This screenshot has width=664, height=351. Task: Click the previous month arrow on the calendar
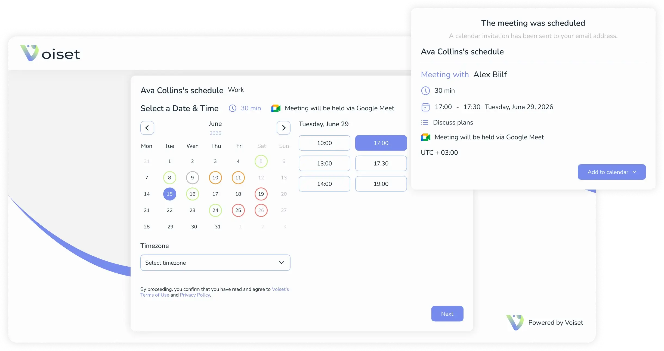[147, 128]
